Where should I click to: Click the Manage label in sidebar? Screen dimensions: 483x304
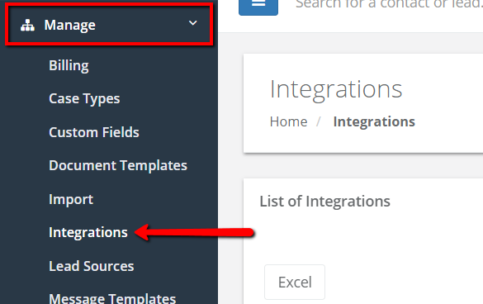pos(69,26)
